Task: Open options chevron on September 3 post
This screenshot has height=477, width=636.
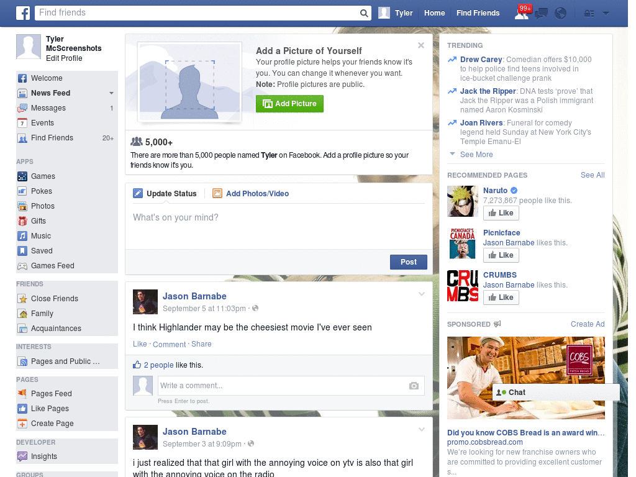Action: (x=422, y=430)
